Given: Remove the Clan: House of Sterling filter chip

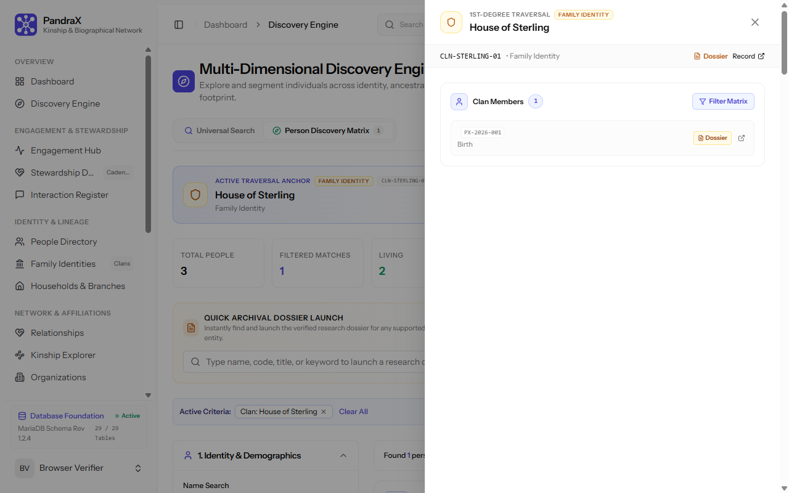Looking at the screenshot, I should 324,412.
